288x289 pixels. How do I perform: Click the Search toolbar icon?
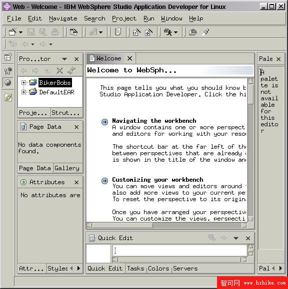pos(192,32)
